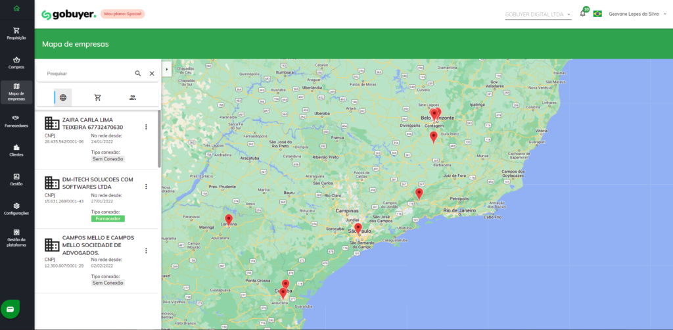Open the Gestão section
Screen dimensions: 673x330
(x=16, y=179)
